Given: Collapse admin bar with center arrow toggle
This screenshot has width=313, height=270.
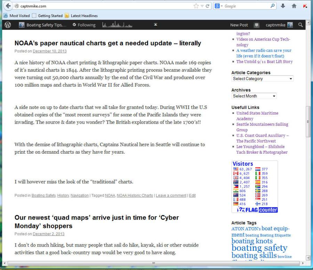Looking at the screenshot, I should point(155,24).
